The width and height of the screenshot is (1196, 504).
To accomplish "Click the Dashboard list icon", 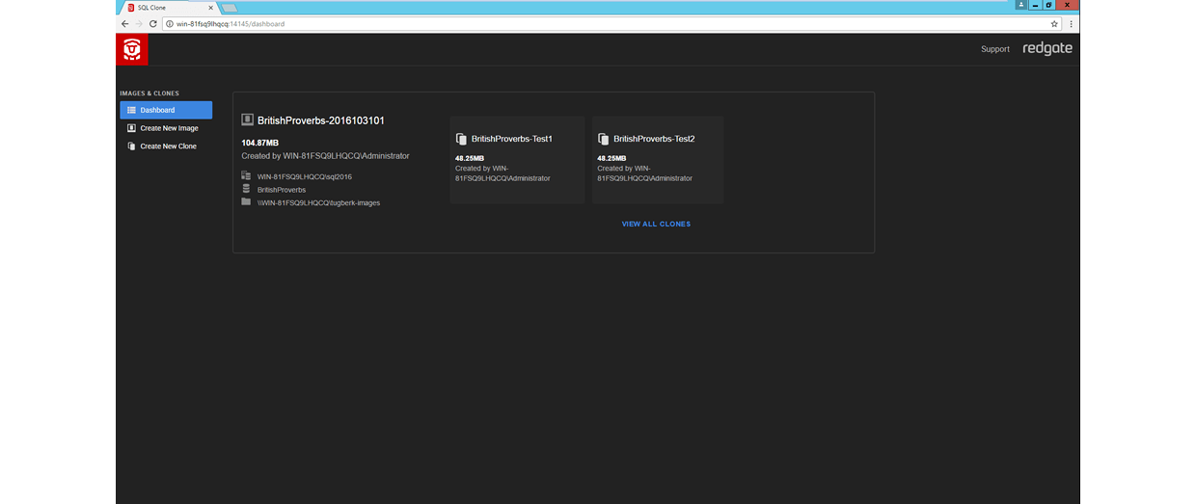I will 131,110.
